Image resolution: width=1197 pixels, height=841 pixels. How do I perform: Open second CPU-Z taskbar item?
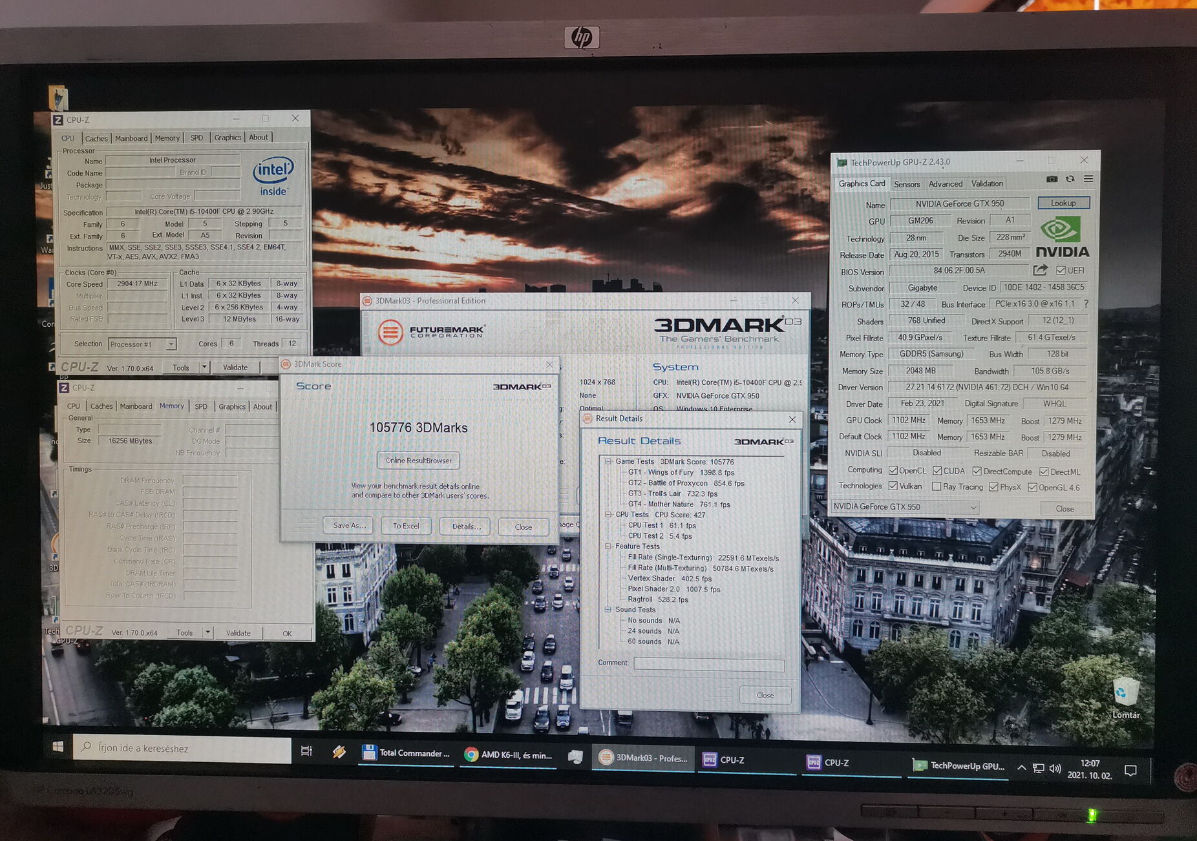click(851, 763)
